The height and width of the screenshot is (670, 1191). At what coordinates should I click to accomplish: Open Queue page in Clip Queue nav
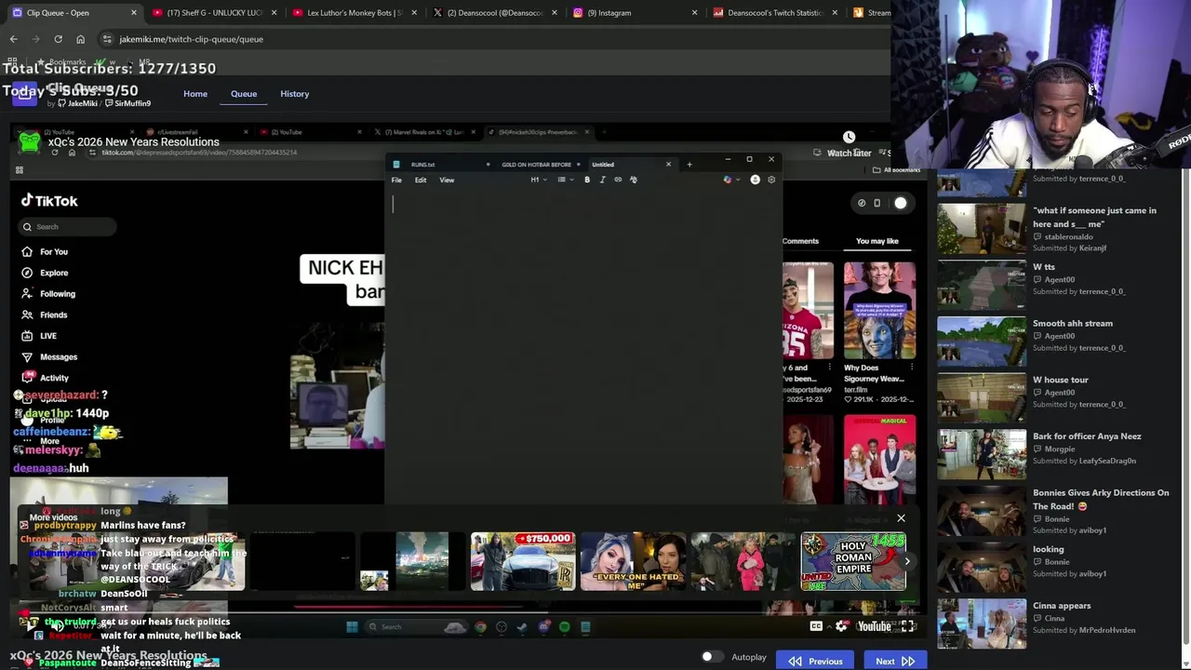[244, 94]
